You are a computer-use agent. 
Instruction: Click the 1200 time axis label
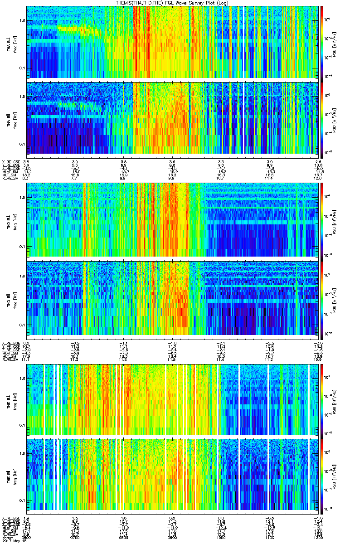[317, 537]
